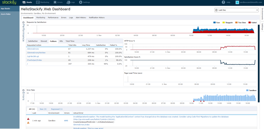
Task: Switch to the Notification History tab
Action: tap(97, 18)
